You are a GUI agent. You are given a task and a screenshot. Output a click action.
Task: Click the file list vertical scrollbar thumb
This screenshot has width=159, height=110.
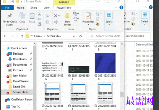(x=122, y=94)
